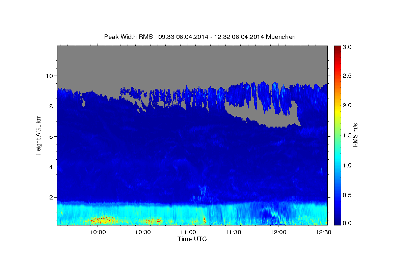Click the colorbar value 2.0
405x270 pixels.
(x=347, y=106)
